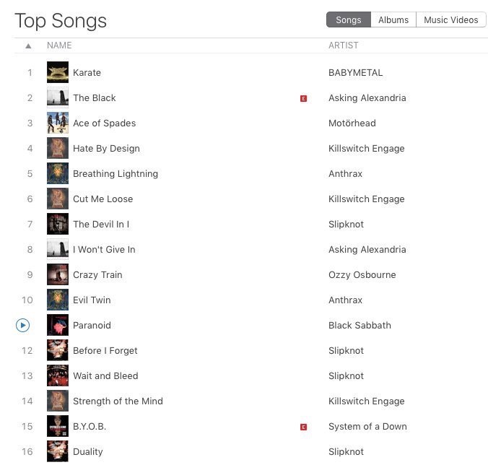Select the Songs tab
This screenshot has height=465, width=488.
click(349, 20)
